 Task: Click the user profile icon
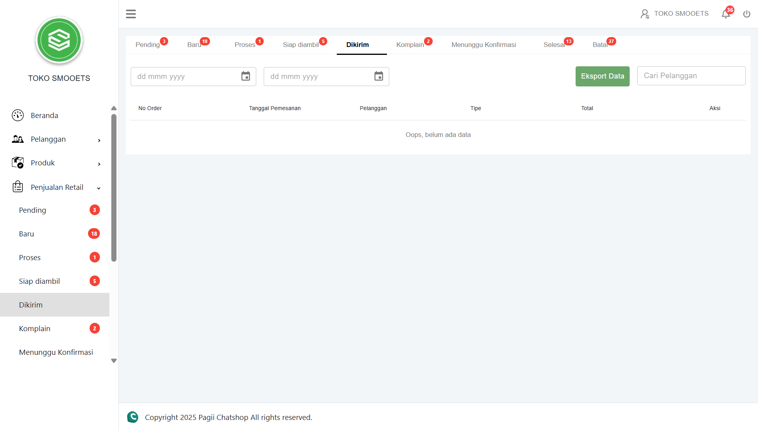point(645,14)
